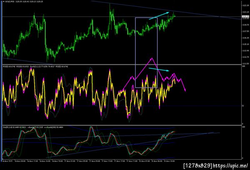
Task: Click the 1116.30 price axis label
Action: point(245,38)
